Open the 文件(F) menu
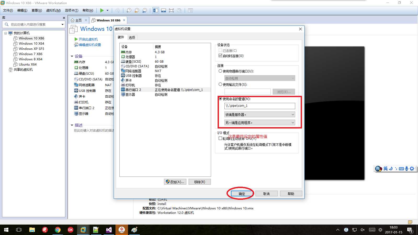The height and width of the screenshot is (235, 418). click(x=8, y=10)
